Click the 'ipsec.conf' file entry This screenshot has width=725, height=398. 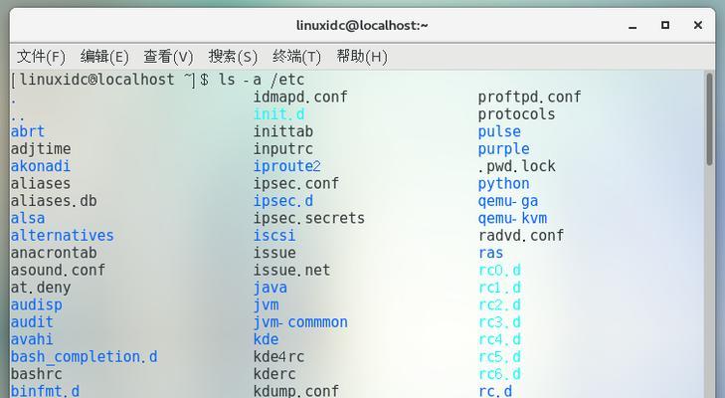click(x=296, y=184)
